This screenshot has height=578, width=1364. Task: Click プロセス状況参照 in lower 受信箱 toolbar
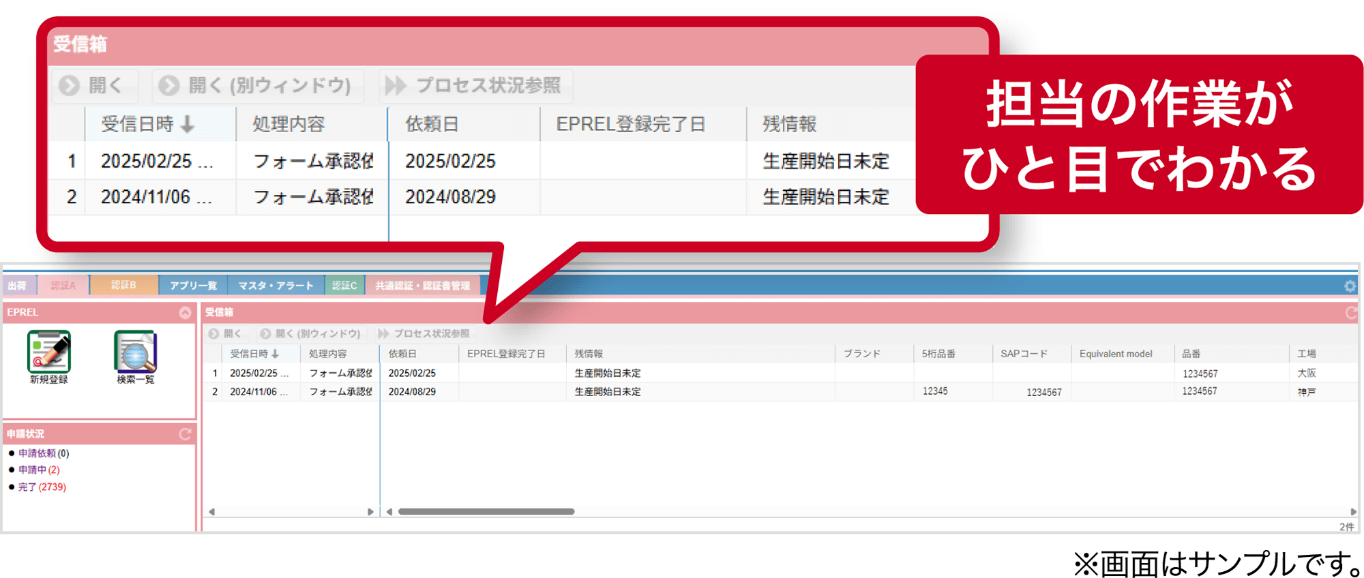pyautogui.click(x=424, y=334)
